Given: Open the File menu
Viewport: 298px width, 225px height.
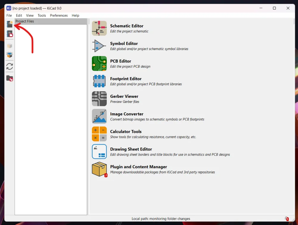Looking at the screenshot, I should (9, 15).
